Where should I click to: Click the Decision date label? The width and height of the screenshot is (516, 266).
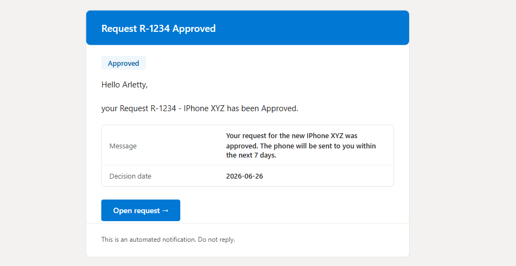(130, 176)
